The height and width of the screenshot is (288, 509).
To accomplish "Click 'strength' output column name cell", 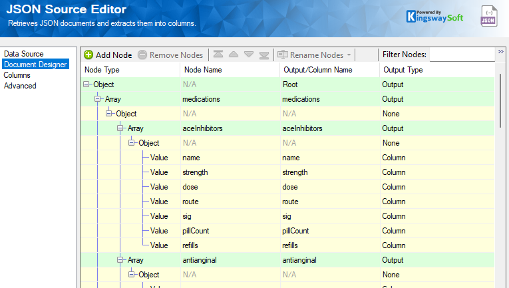I will [330, 172].
